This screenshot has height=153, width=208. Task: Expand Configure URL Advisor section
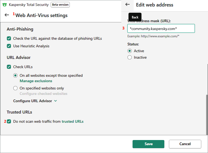tap(35, 101)
